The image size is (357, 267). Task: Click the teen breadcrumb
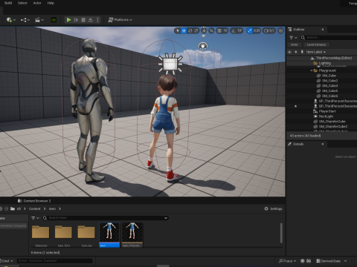point(52,209)
